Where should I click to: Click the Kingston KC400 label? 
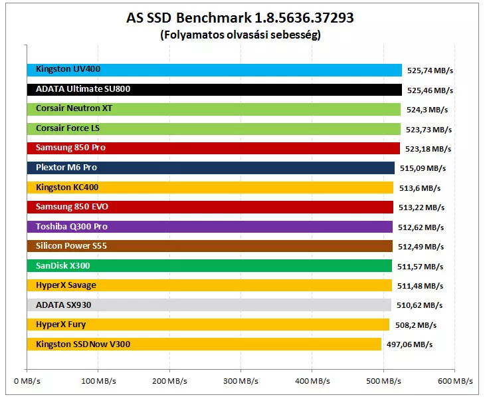pos(67,188)
